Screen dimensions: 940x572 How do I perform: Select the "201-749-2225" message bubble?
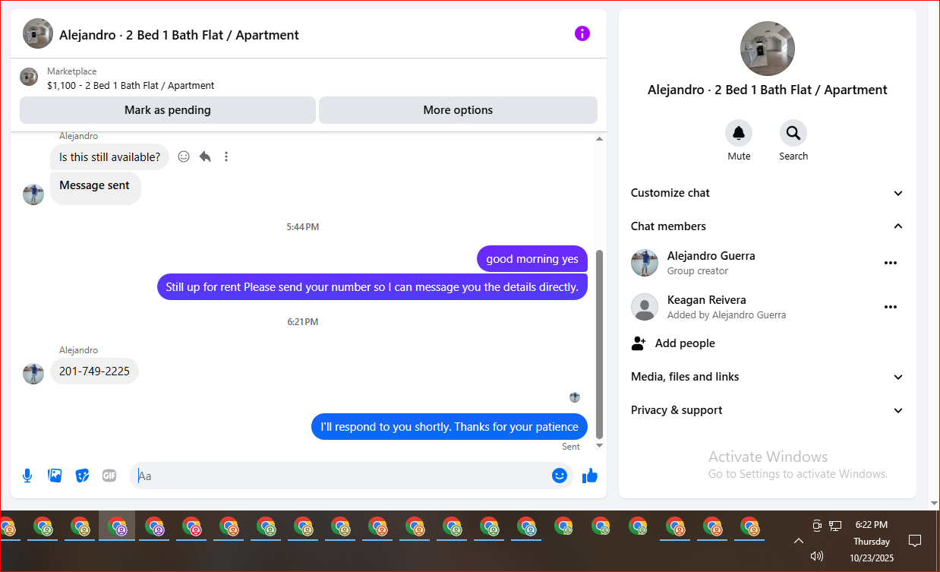coord(94,371)
